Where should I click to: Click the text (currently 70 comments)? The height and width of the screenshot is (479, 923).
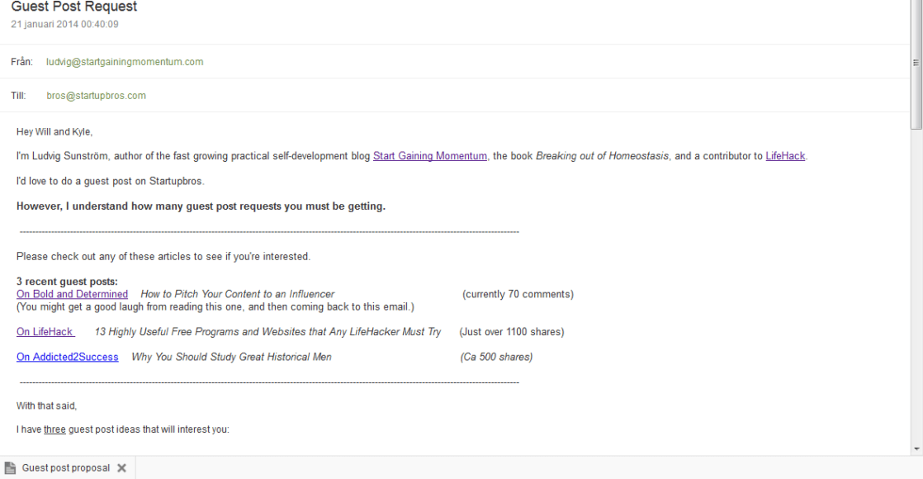coord(518,294)
